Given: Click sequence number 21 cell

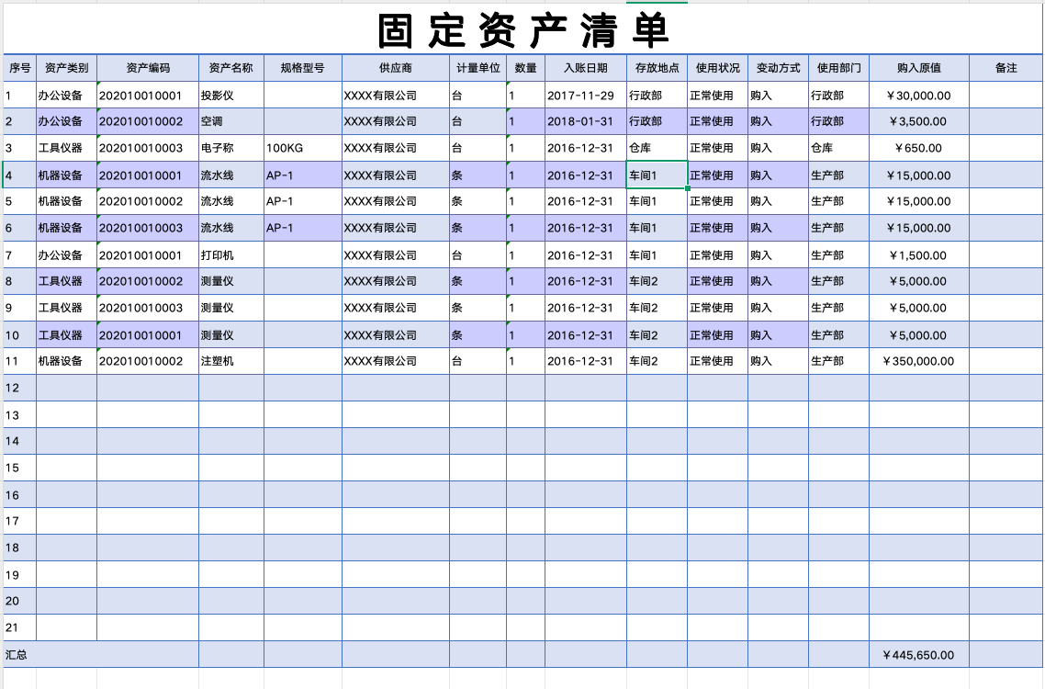Looking at the screenshot, I should [20, 627].
